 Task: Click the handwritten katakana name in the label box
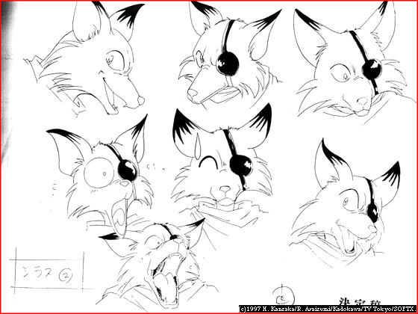click(39, 274)
